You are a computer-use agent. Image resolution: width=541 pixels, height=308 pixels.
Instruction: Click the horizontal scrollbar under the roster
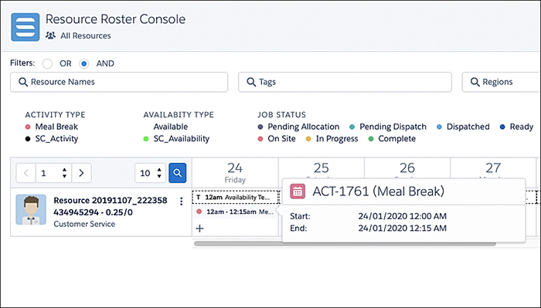pyautogui.click(x=345, y=244)
